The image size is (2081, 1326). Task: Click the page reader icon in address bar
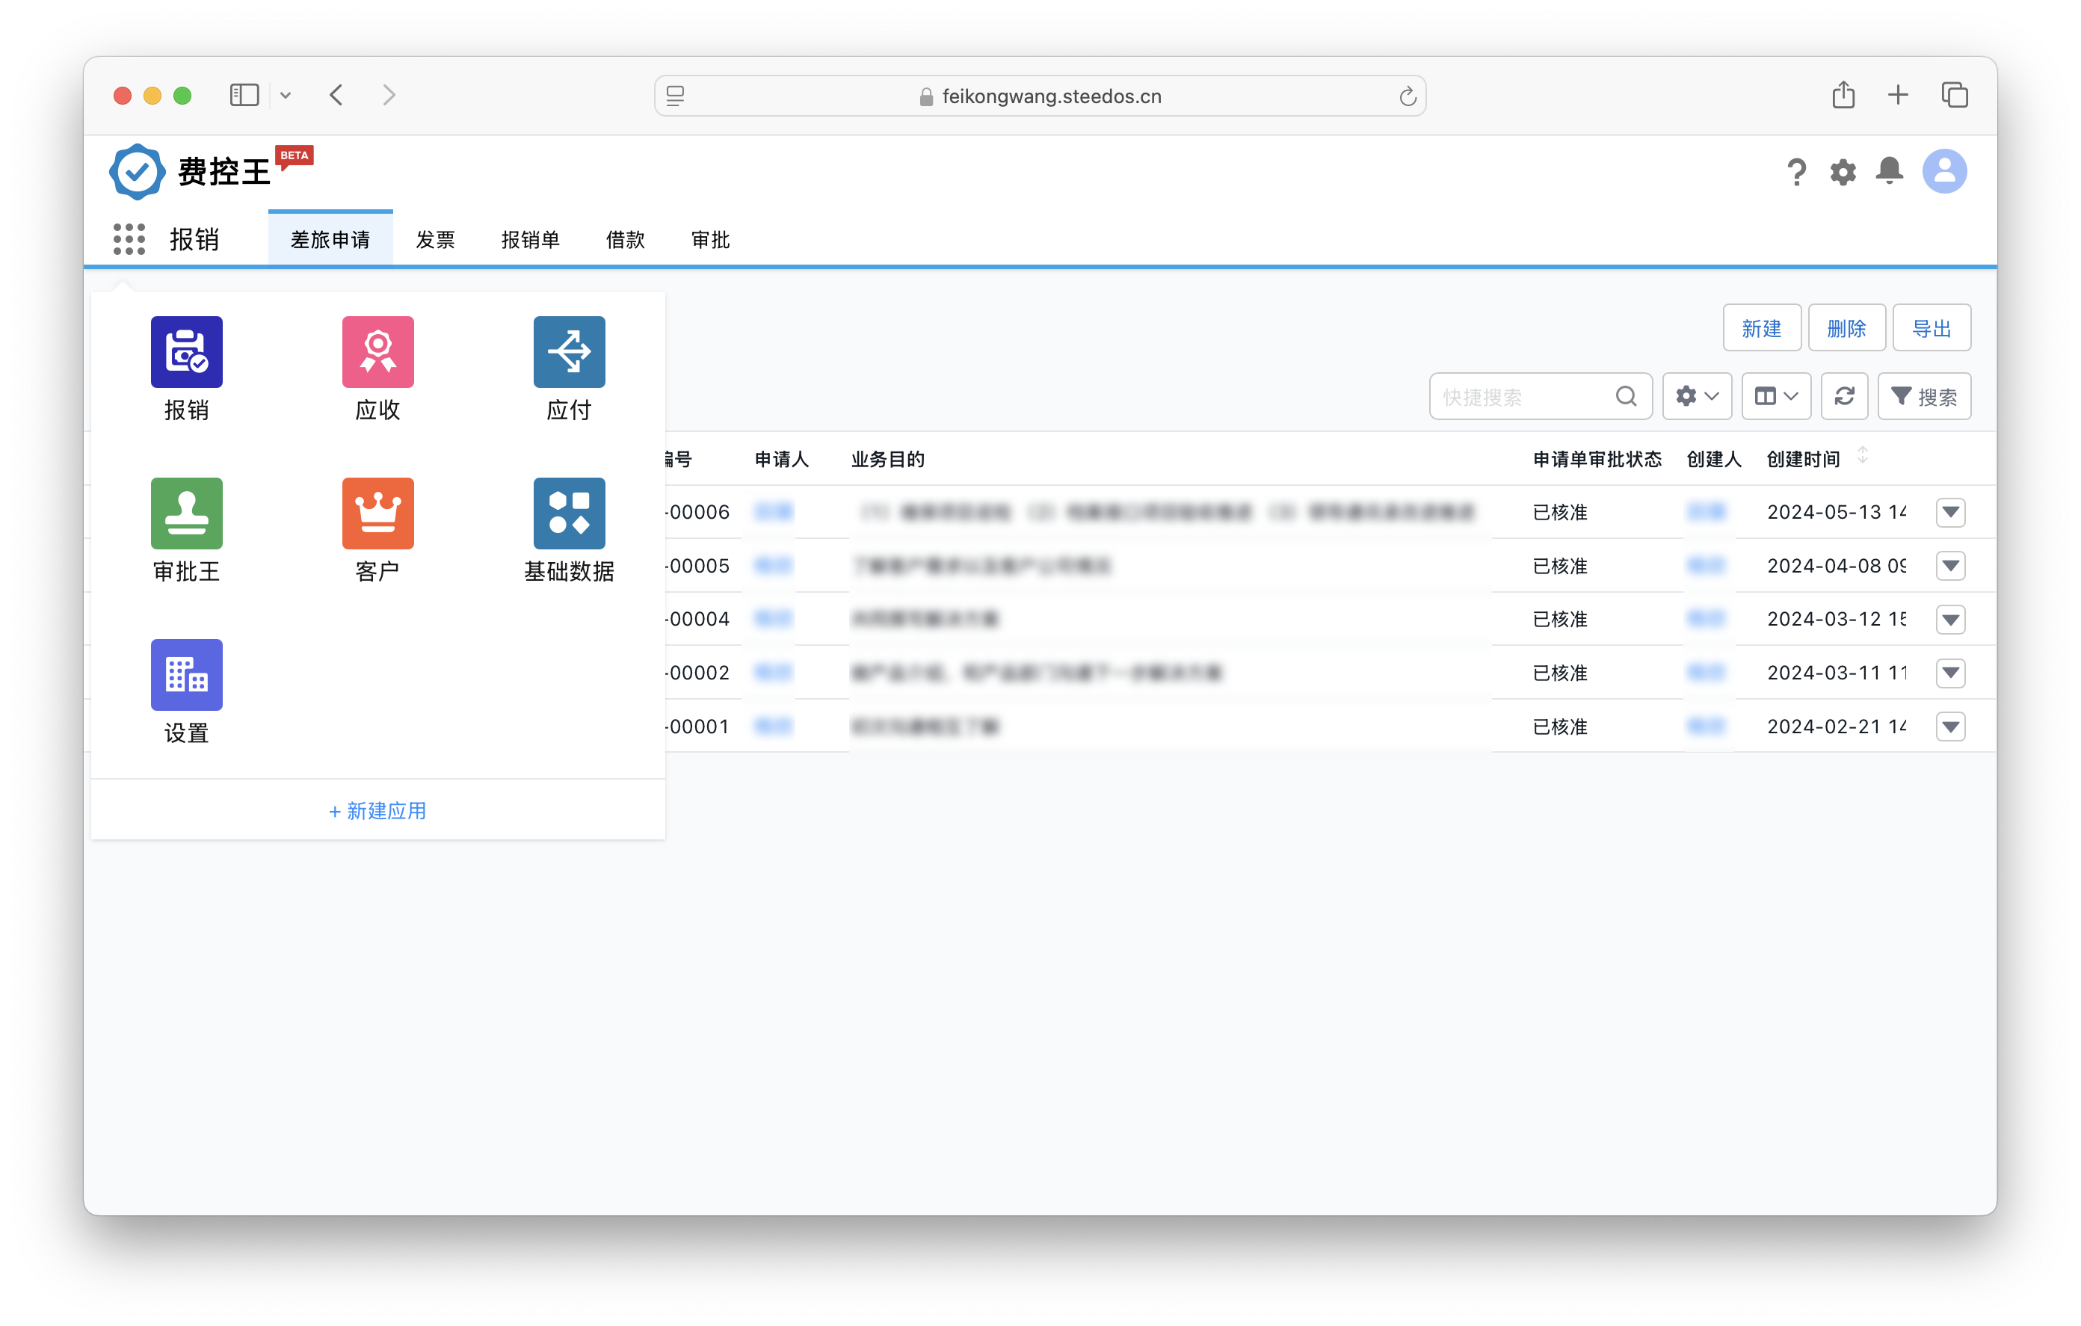tap(676, 96)
